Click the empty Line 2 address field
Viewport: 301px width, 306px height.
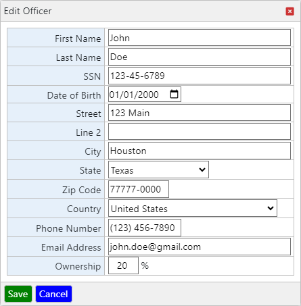point(200,132)
